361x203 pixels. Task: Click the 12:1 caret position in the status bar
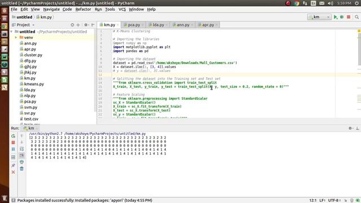312,201
